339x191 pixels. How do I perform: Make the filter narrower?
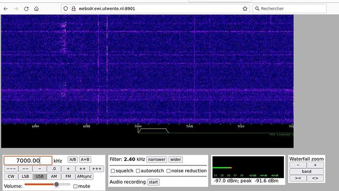[x=157, y=159]
